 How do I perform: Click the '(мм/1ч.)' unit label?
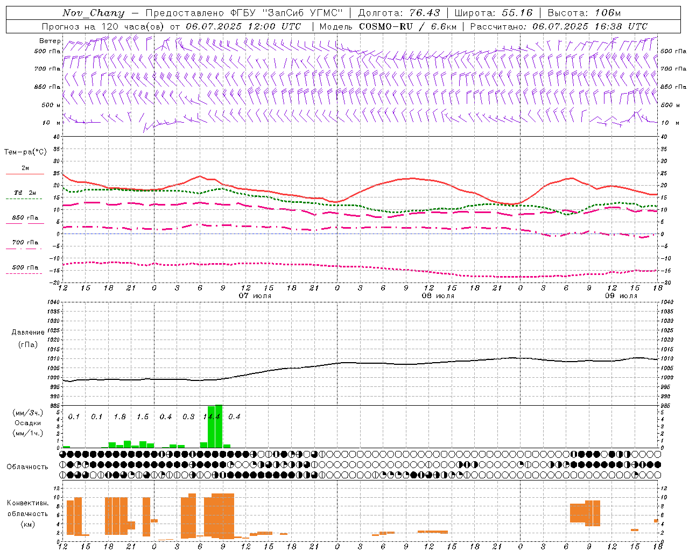tap(28, 433)
